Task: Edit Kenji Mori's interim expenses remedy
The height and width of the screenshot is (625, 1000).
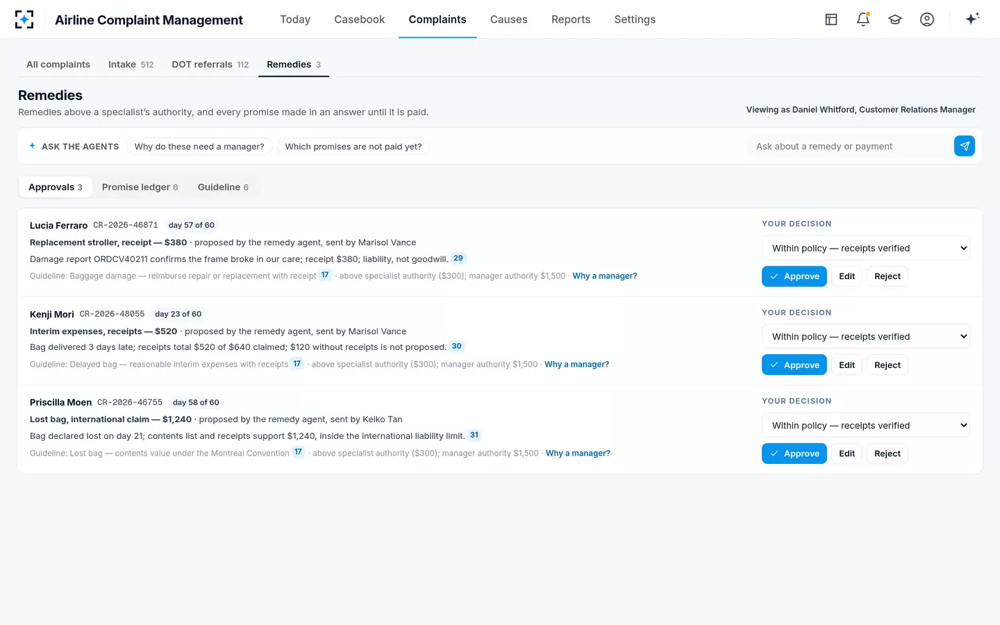Action: coord(847,365)
